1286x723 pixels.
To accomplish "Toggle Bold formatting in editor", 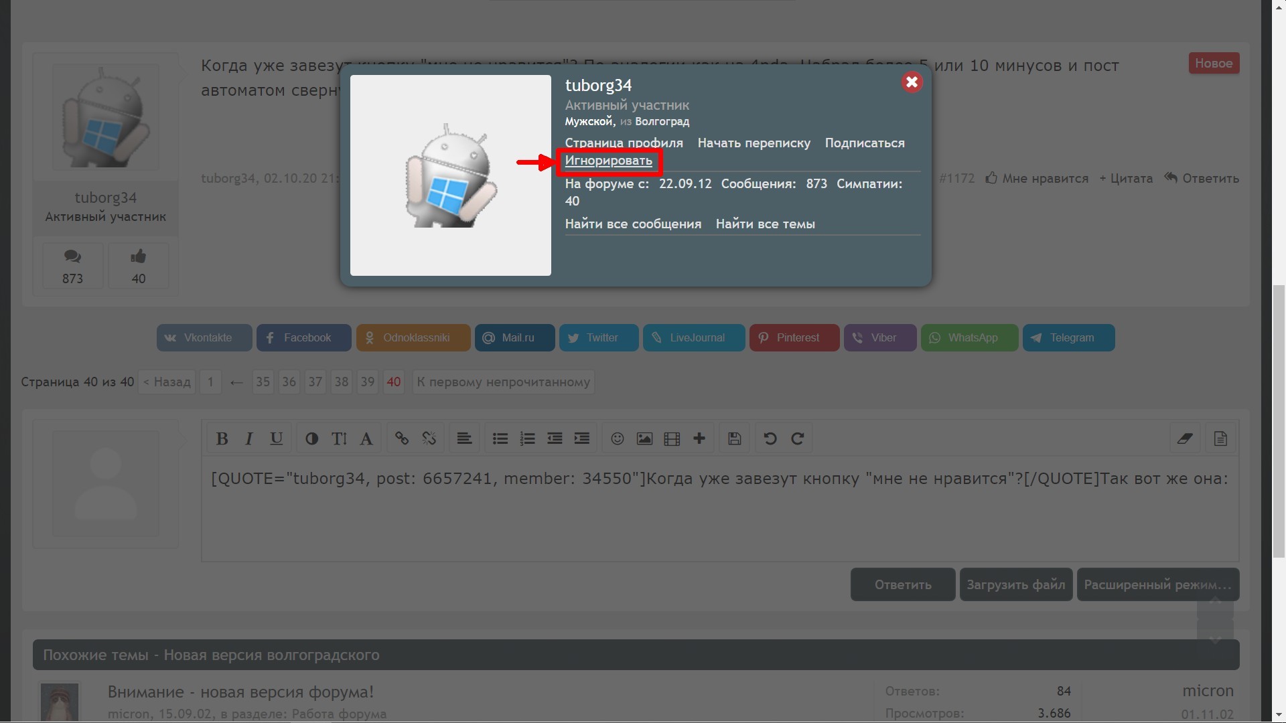I will 222,438.
